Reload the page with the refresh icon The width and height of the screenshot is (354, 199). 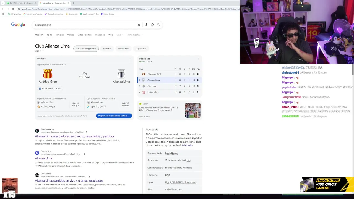[x=13, y=9]
